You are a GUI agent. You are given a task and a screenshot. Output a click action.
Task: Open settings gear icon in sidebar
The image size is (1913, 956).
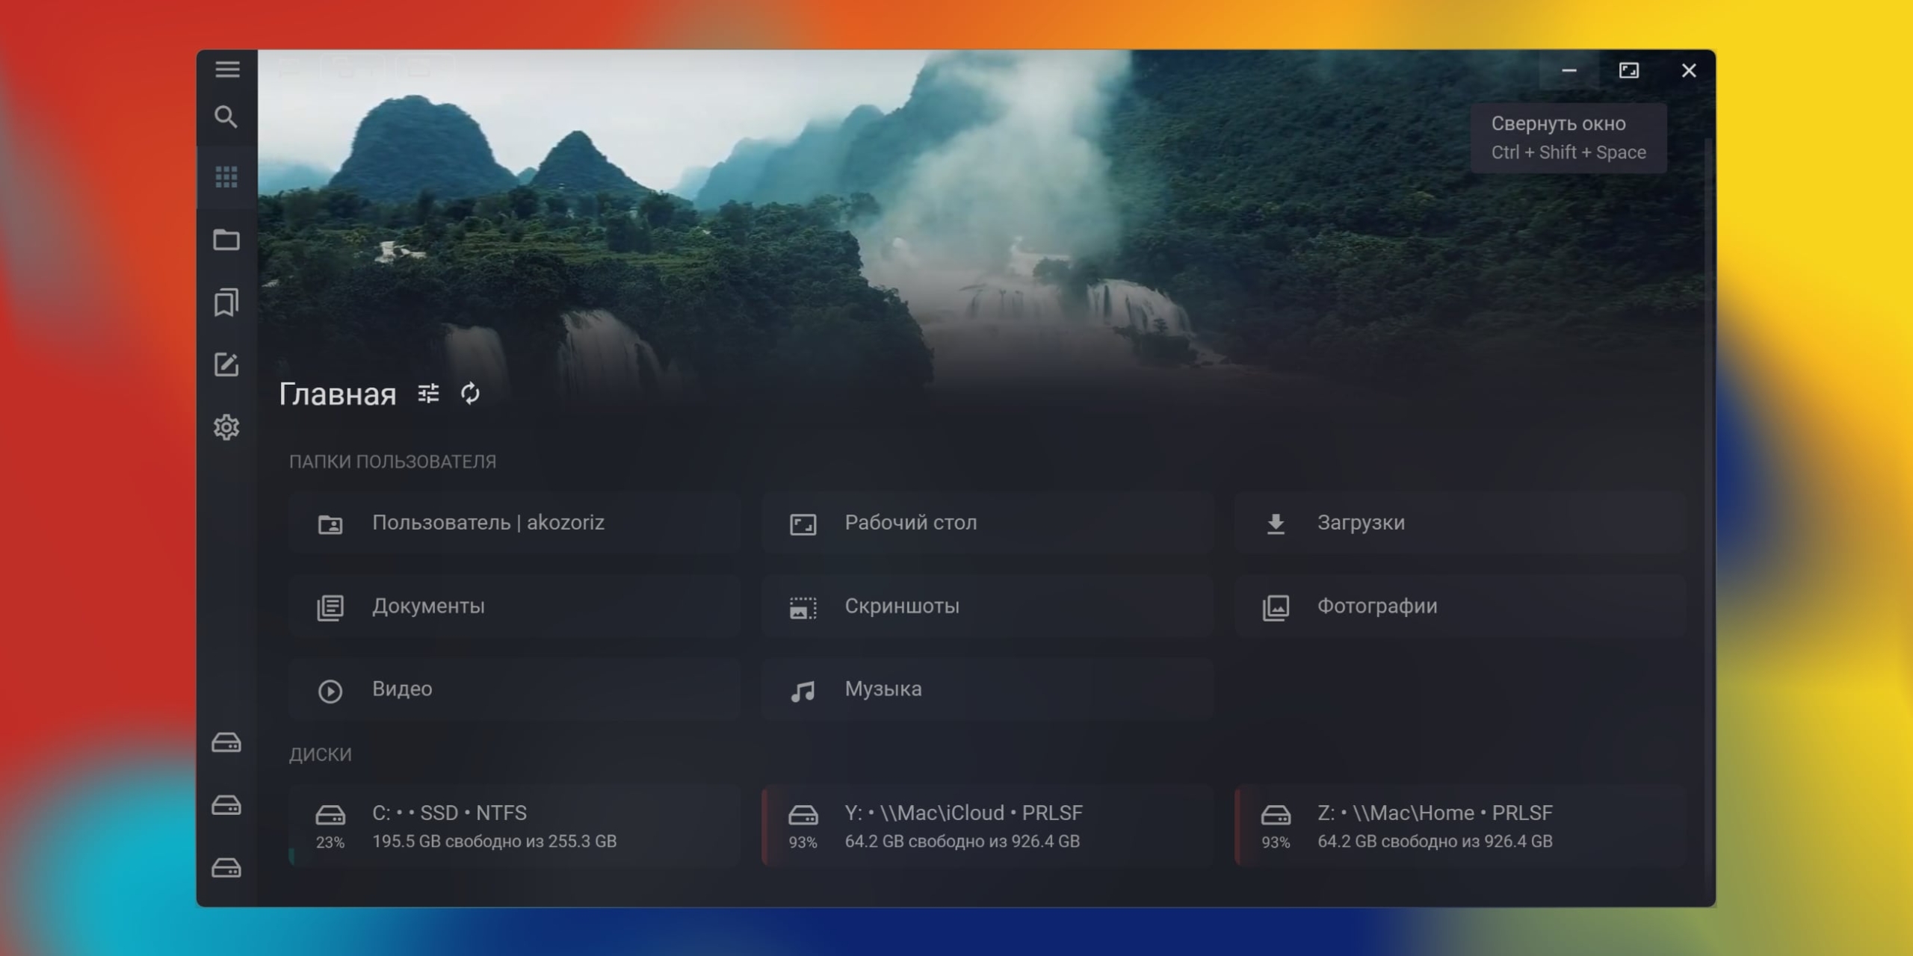pyautogui.click(x=226, y=427)
